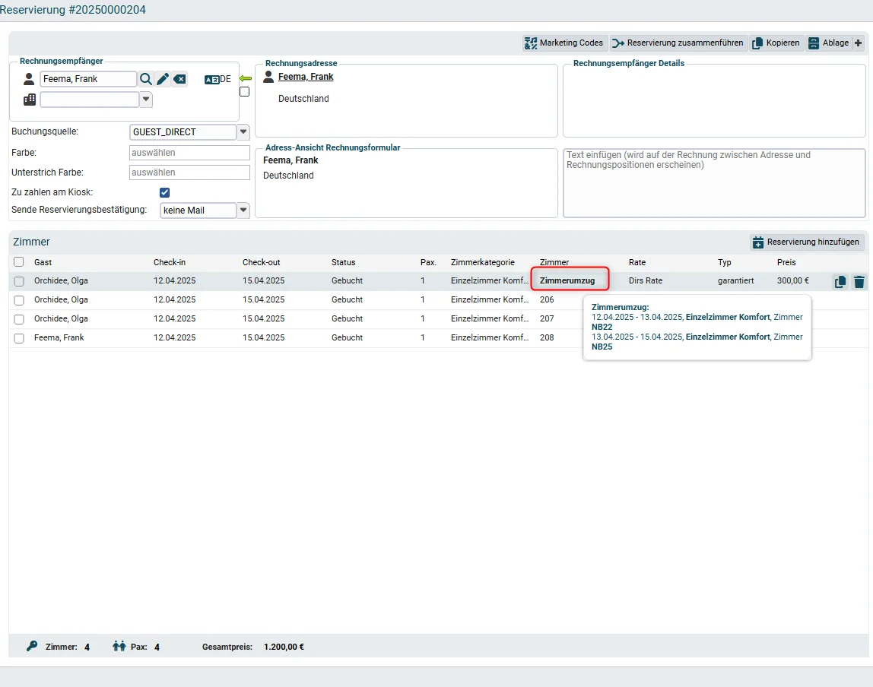
Task: Select the checkbox for room 206 row
Action: click(19, 300)
